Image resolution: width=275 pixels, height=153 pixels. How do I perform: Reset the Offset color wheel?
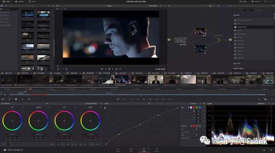tap(101, 107)
